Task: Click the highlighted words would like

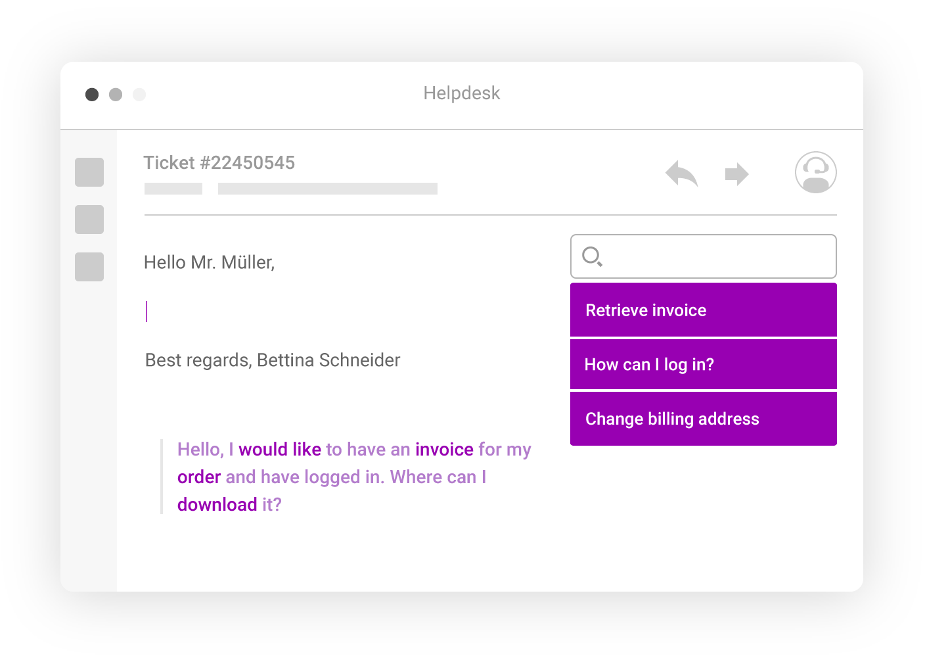Action: [280, 450]
